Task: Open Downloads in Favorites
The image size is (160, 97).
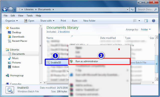Action: (x=18, y=37)
